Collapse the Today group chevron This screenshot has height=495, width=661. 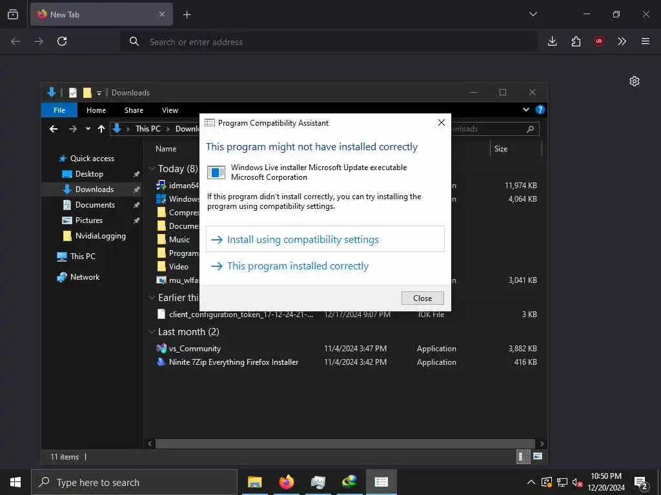[152, 169]
